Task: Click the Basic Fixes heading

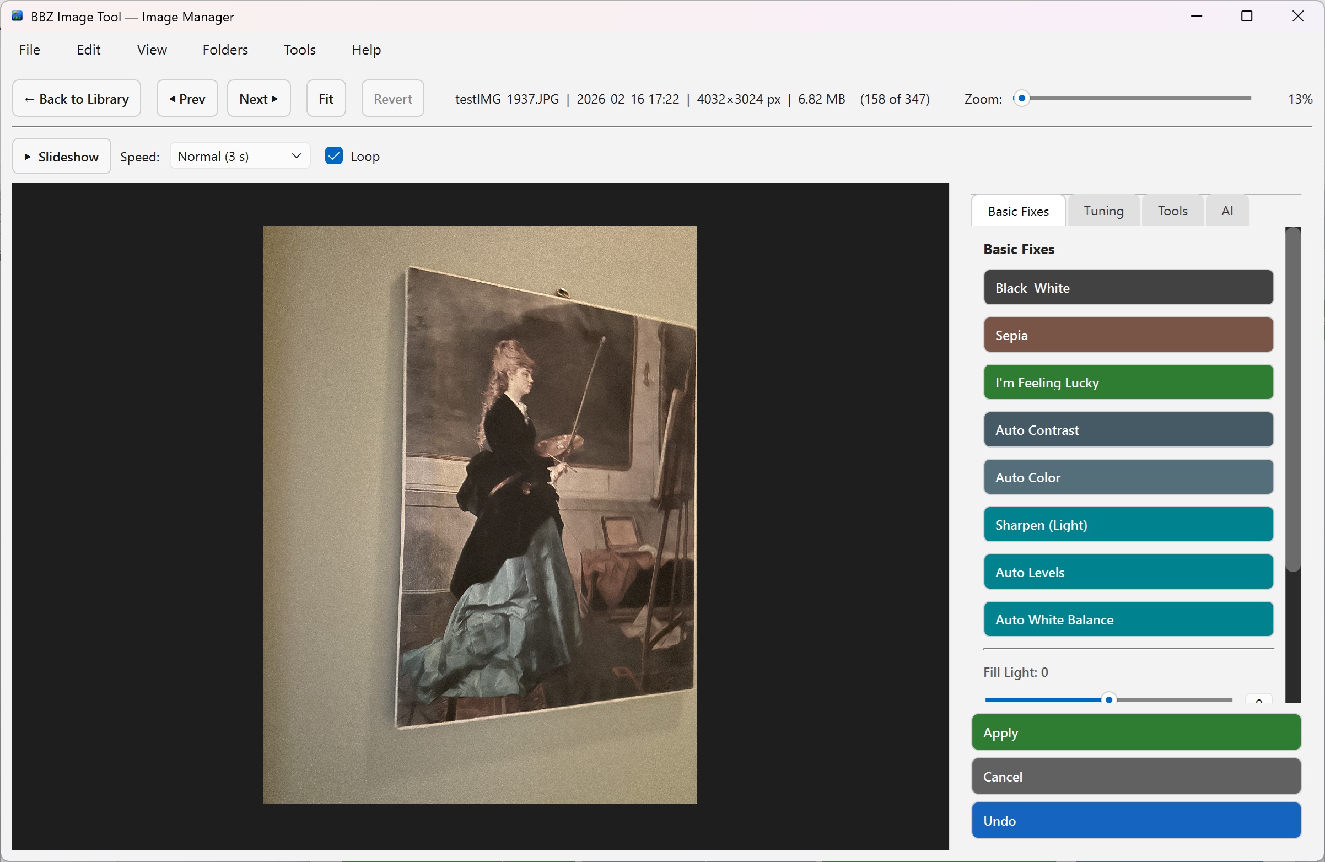Action: (1019, 249)
